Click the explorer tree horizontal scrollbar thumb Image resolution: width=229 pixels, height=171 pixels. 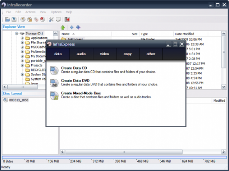point(23,87)
